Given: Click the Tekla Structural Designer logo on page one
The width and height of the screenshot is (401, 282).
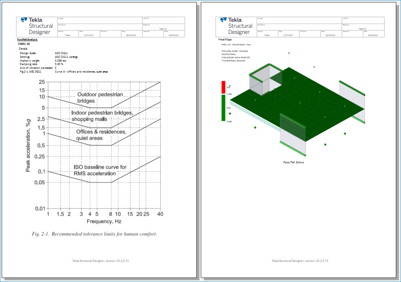Looking at the screenshot, I should (x=36, y=27).
